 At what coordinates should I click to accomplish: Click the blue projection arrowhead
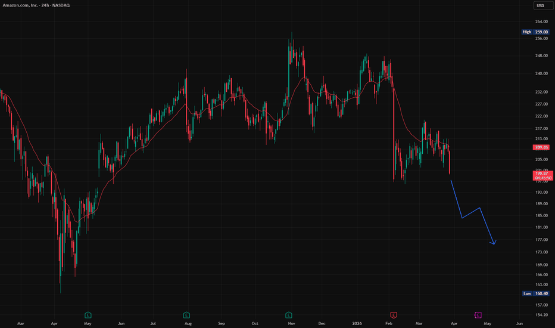[493, 242]
